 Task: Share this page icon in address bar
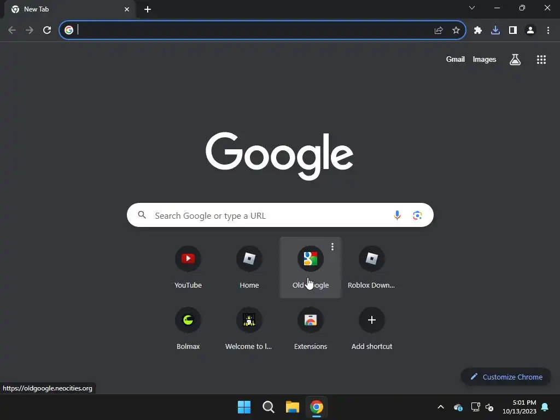pos(439,30)
